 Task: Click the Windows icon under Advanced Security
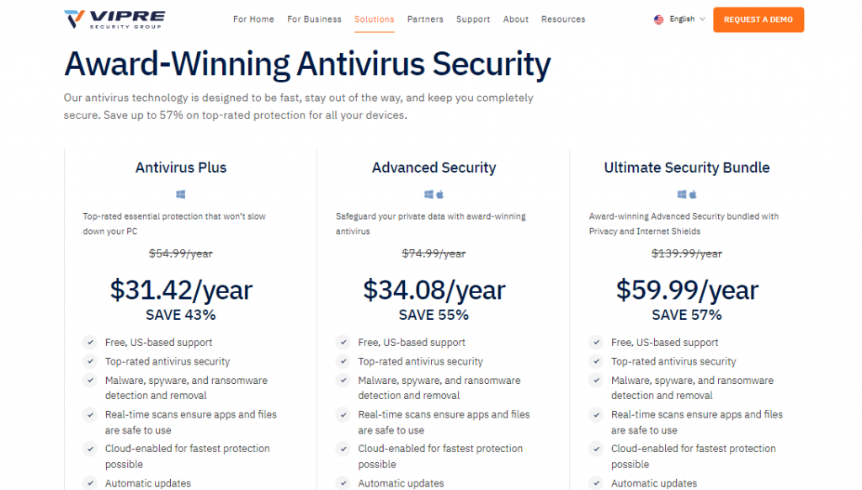pyautogui.click(x=429, y=194)
